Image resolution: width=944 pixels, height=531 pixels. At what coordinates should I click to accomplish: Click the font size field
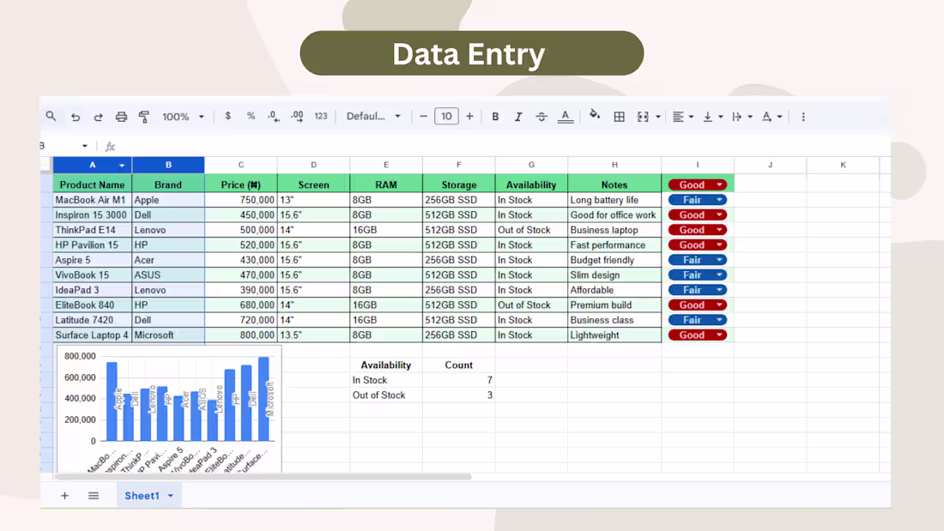pos(446,116)
